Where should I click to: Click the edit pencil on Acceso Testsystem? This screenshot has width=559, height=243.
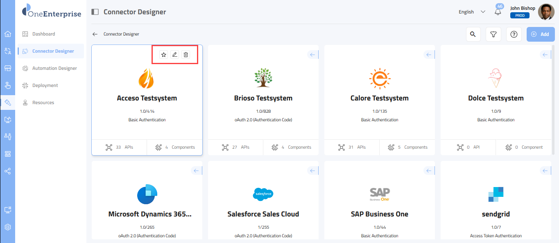pyautogui.click(x=175, y=55)
